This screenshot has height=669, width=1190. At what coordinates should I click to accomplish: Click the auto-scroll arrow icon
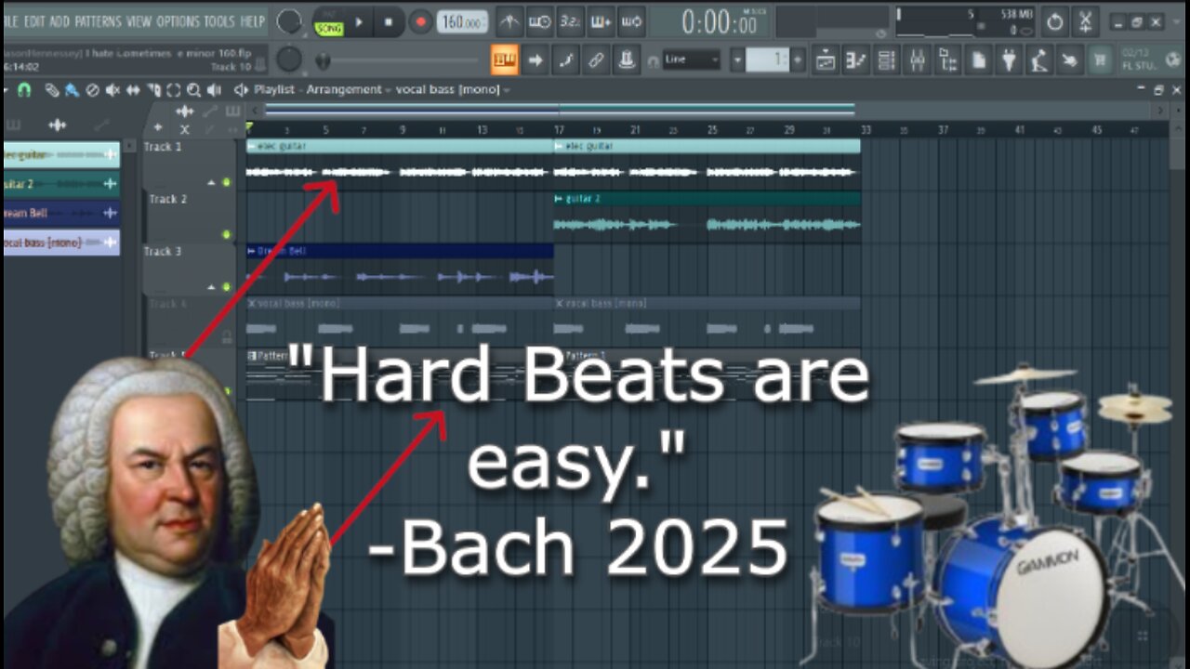click(x=535, y=60)
